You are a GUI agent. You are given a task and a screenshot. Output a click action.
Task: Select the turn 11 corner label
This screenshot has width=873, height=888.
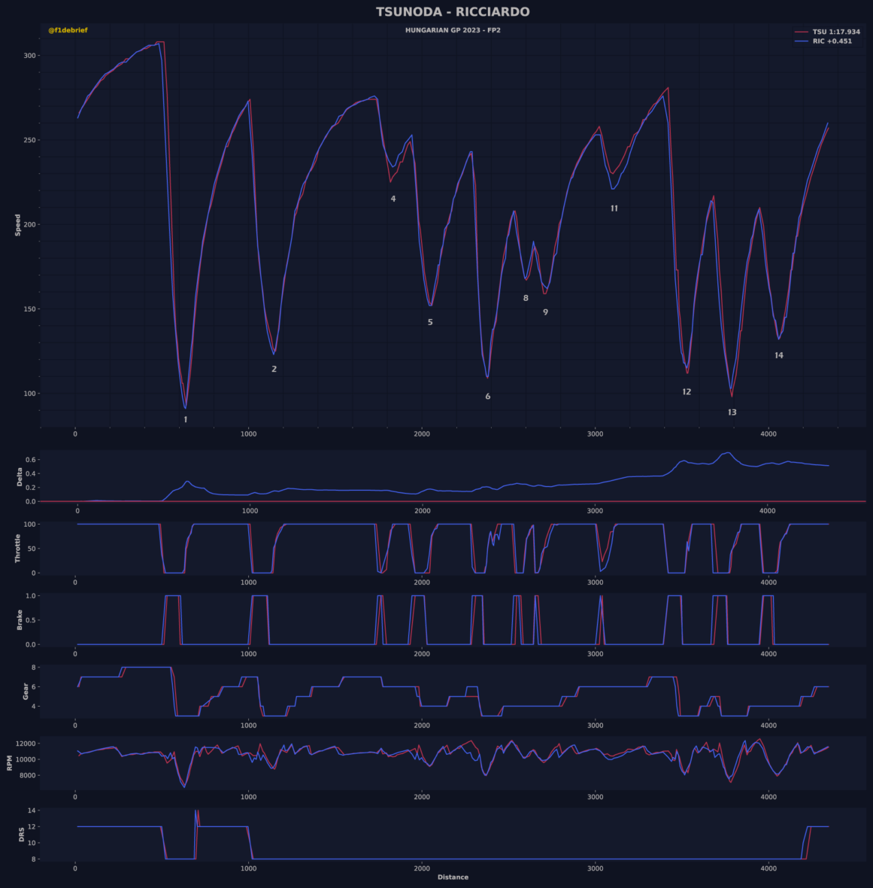click(614, 208)
